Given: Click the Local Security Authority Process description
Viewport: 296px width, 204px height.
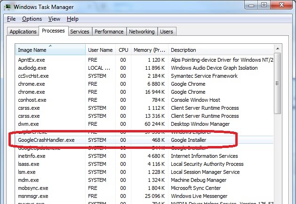Looking at the screenshot, I should 207,164.
